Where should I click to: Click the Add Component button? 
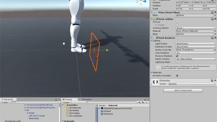pyautogui.click(x=183, y=90)
